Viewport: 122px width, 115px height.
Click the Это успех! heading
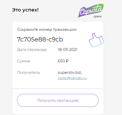[25, 10]
